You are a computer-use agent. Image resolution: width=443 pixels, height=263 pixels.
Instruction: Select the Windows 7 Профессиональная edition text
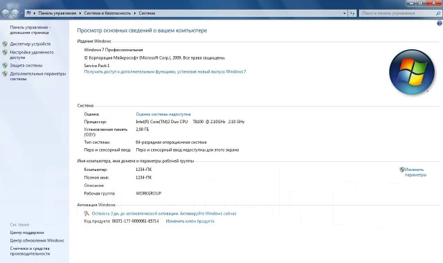click(114, 50)
